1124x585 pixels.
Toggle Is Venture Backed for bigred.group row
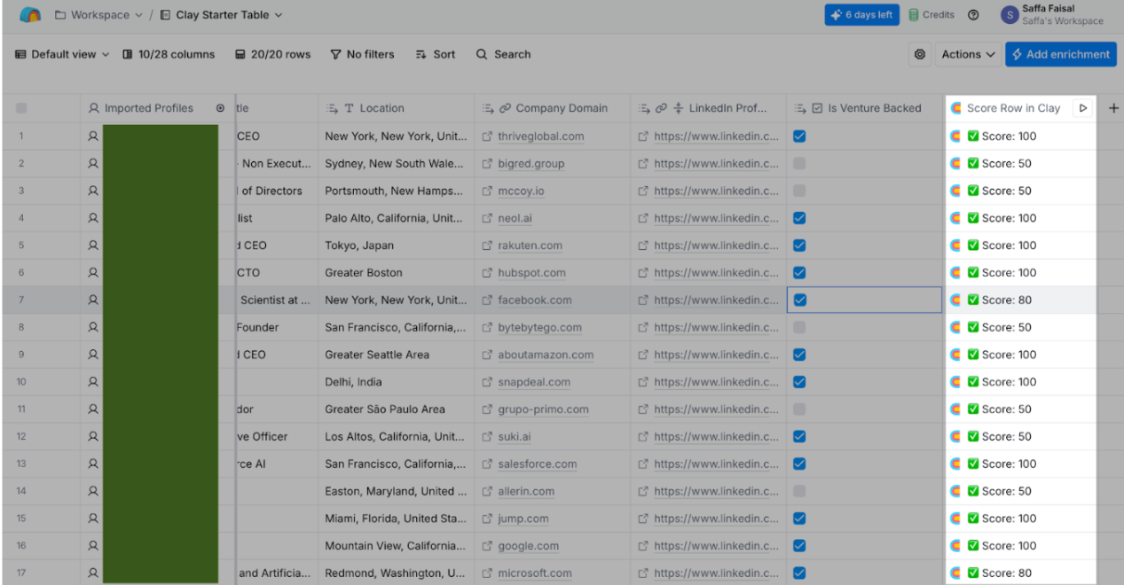(x=799, y=163)
